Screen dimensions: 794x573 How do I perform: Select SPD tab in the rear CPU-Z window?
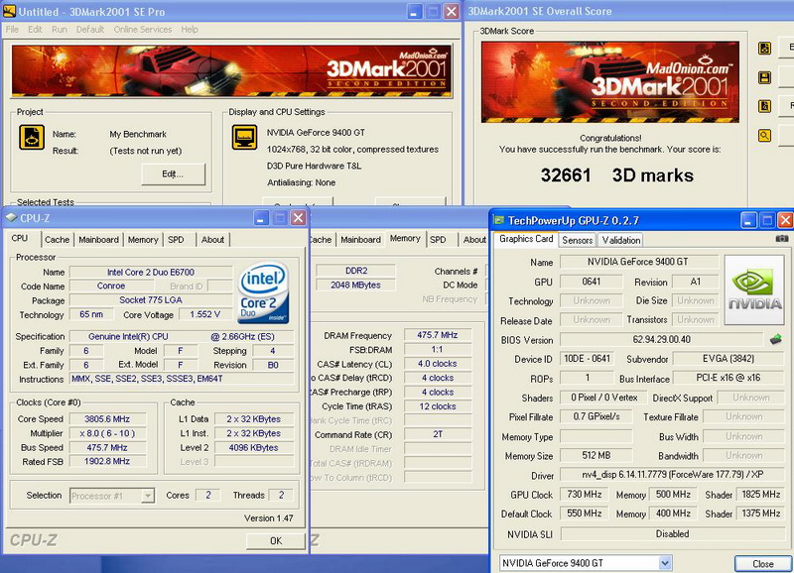coord(438,240)
